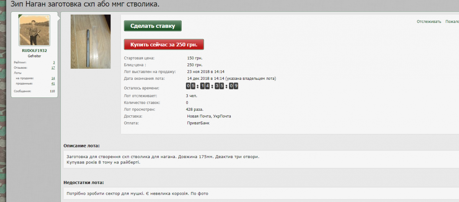Select seller messages count 110
459x202 pixels.
pos(52,91)
